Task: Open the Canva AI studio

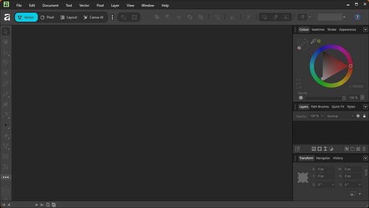Action: tap(94, 17)
